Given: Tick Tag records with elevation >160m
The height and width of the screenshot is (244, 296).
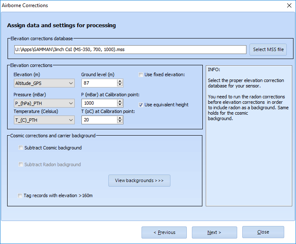Looking at the screenshot, I should pos(21,195).
